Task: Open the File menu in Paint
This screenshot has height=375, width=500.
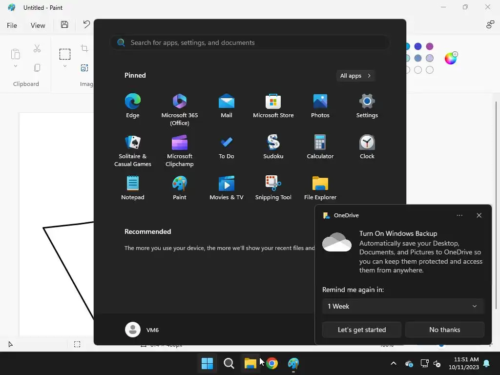Action: (12, 25)
